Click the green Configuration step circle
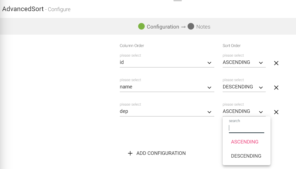This screenshot has height=169, width=296. pos(141,26)
